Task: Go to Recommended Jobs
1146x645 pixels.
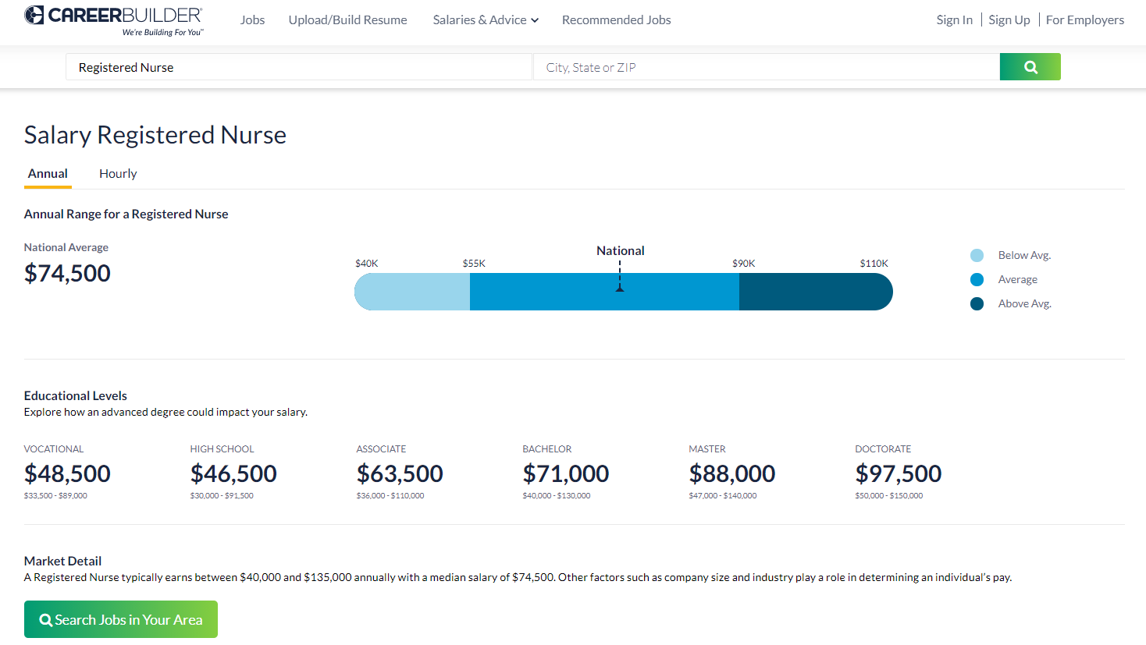Action: 616,19
